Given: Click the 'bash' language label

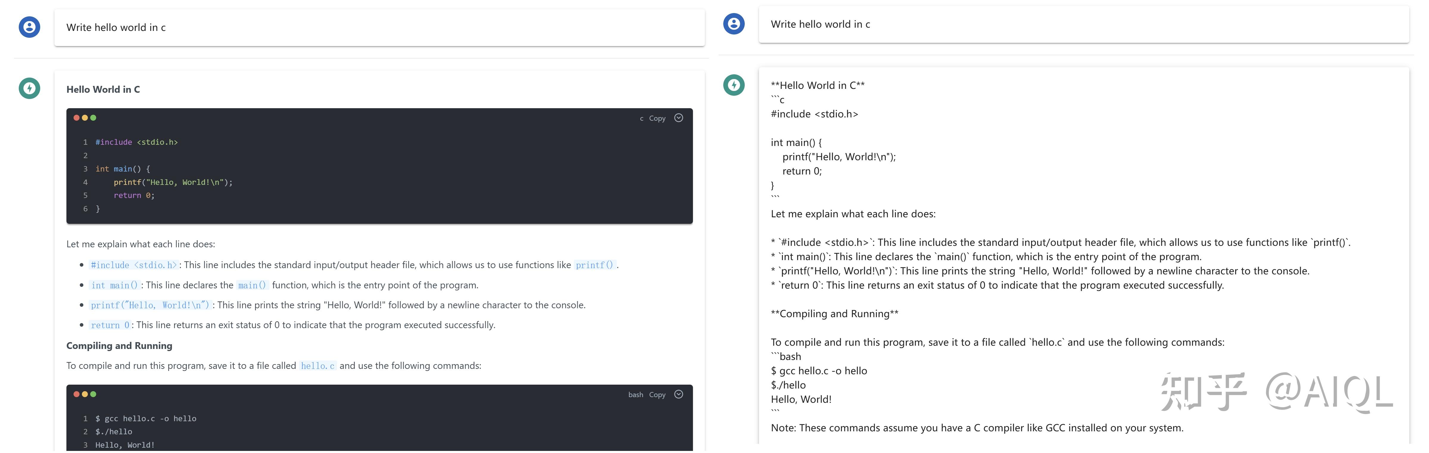Looking at the screenshot, I should 636,395.
